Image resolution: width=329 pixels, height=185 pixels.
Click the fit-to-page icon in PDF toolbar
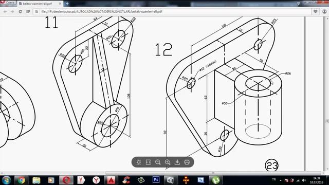click(x=138, y=162)
